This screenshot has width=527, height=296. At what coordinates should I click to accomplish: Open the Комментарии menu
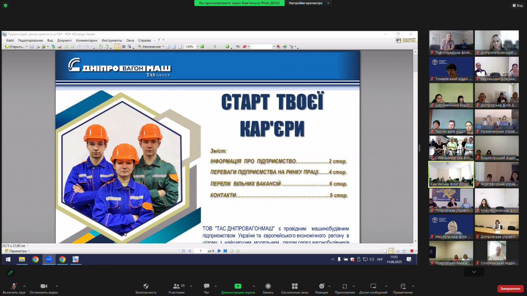click(x=87, y=40)
